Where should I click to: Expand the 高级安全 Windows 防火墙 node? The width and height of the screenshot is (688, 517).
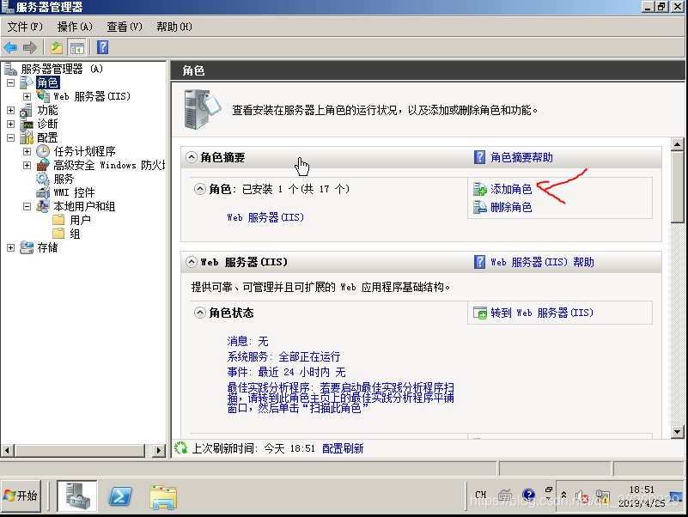[x=27, y=165]
